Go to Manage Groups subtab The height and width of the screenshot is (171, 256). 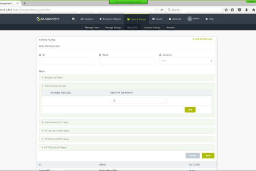pos(113,28)
